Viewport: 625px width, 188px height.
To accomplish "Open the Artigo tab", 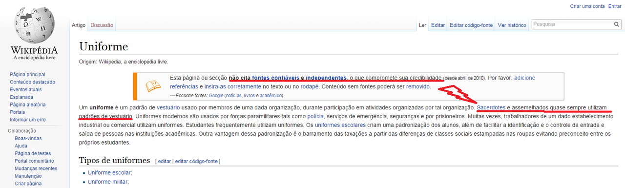I will tap(79, 25).
